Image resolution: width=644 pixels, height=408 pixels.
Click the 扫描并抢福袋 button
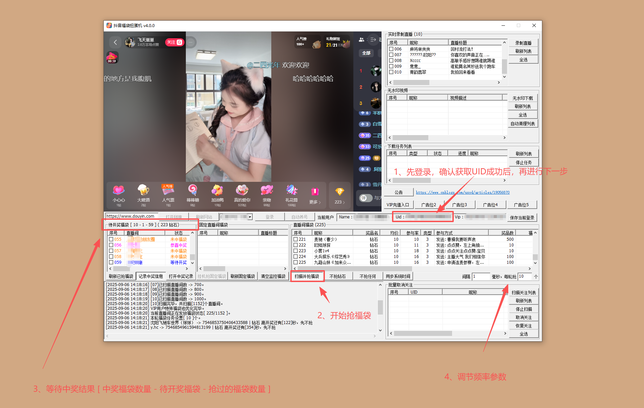point(307,276)
